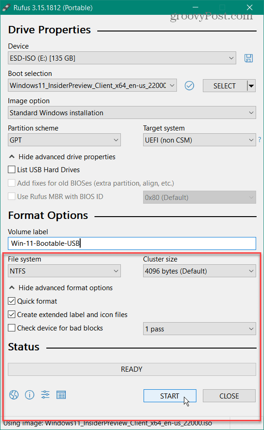
Task: Open the Partition scheme GPT dropdown
Action: 64,140
